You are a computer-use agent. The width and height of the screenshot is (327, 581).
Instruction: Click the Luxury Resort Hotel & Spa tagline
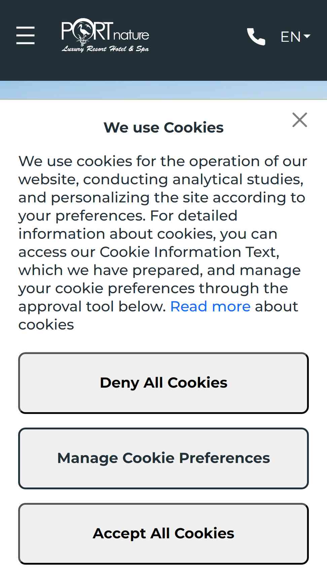(x=105, y=49)
